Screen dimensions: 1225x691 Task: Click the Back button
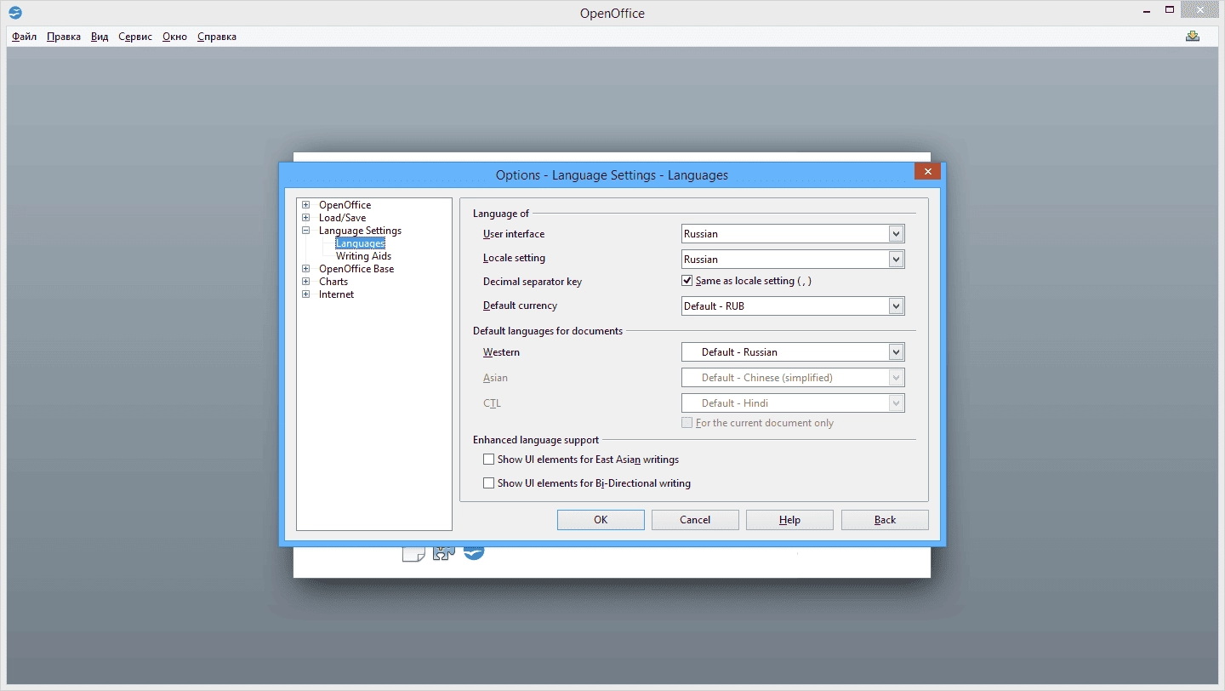point(885,520)
